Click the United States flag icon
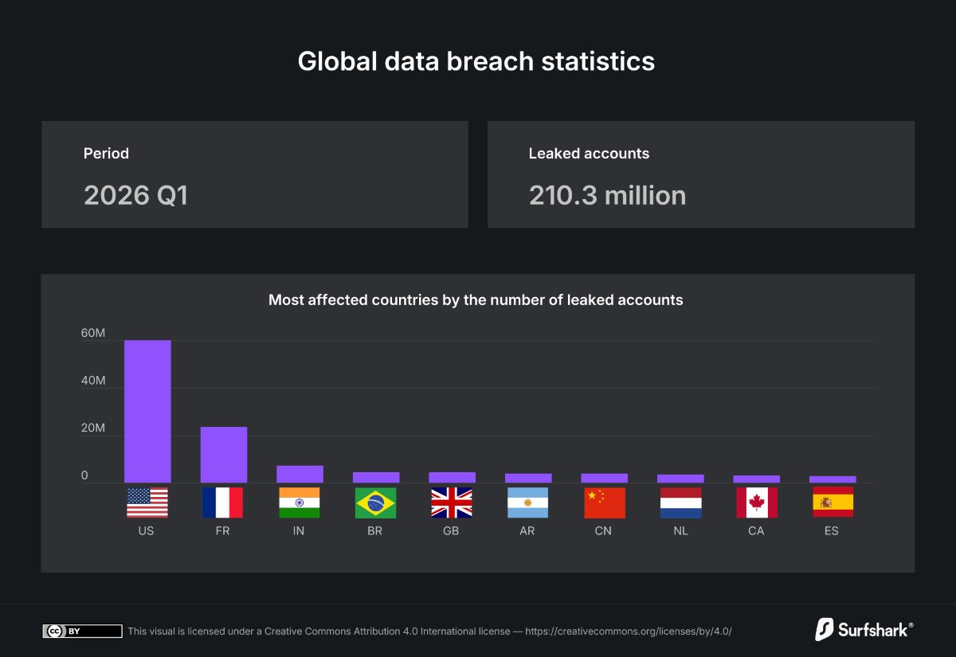956x657 pixels. click(x=147, y=503)
